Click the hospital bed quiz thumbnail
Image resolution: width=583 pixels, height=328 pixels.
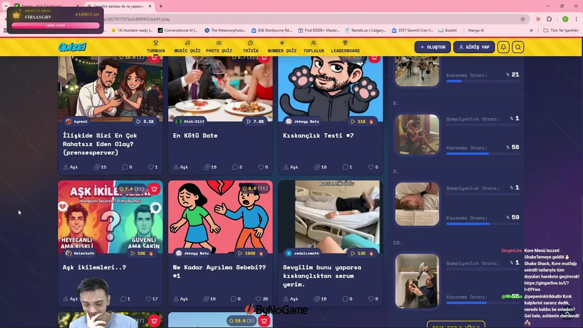(x=331, y=217)
